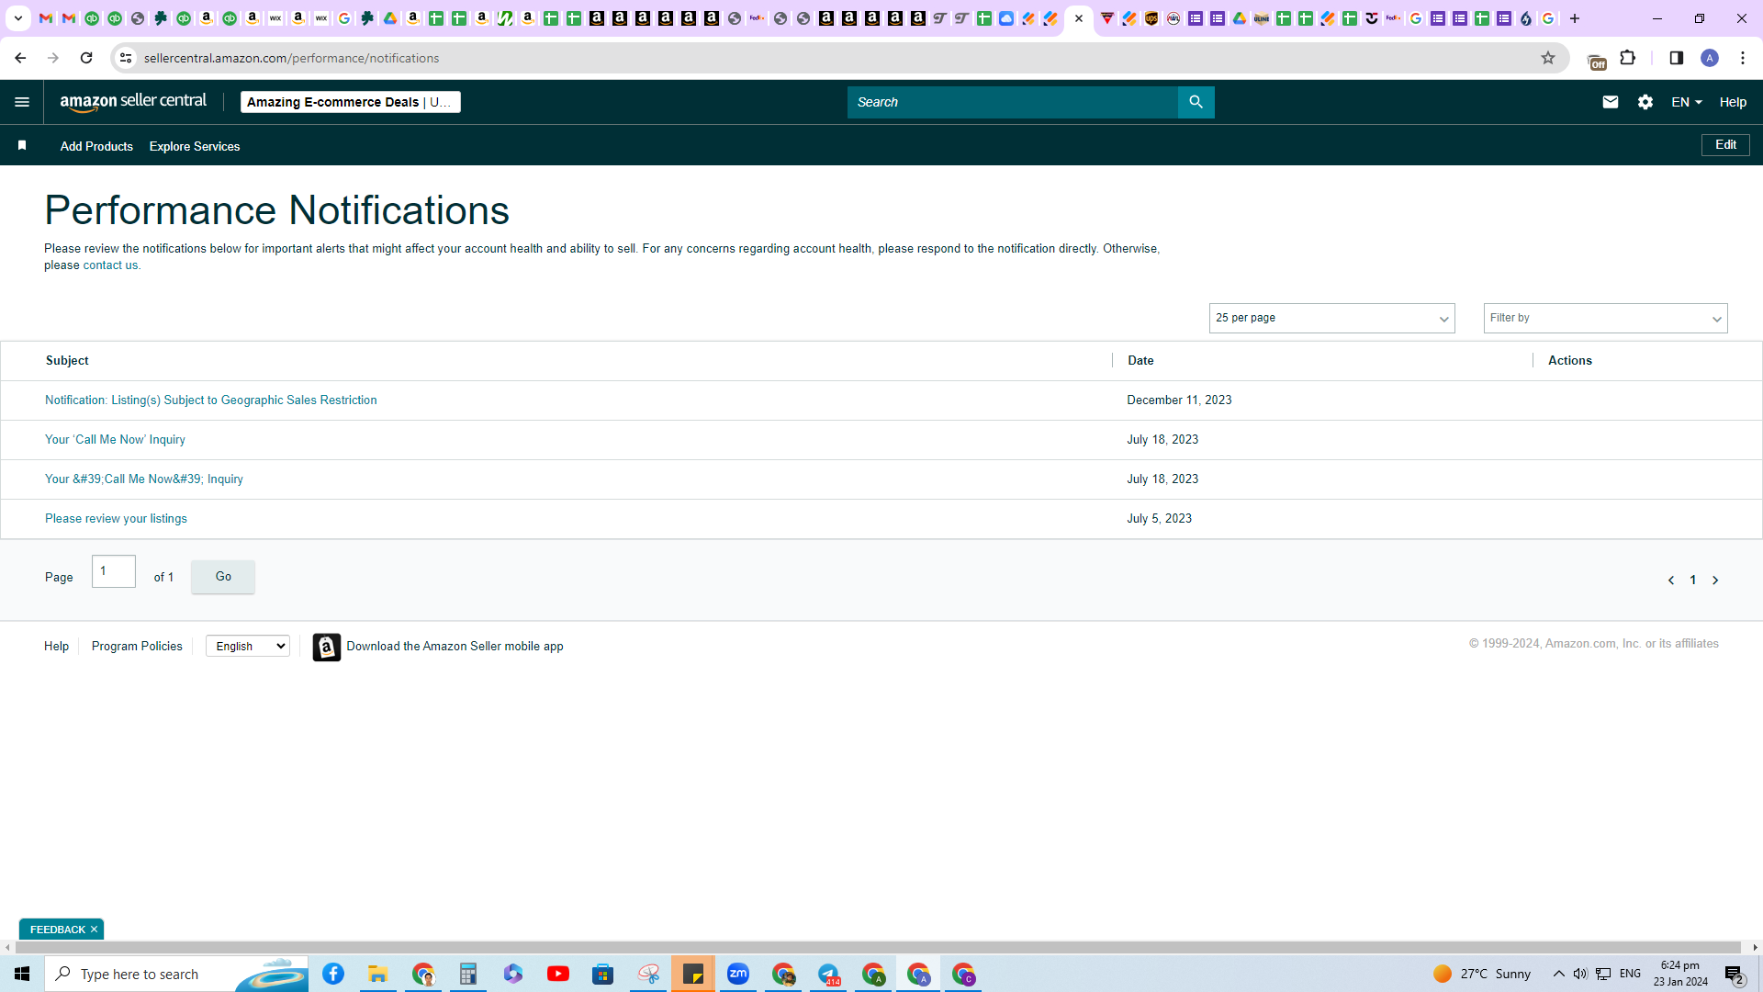Open the tab search dropdown arrow
The width and height of the screenshot is (1763, 992).
tap(17, 18)
